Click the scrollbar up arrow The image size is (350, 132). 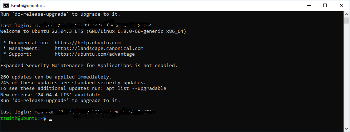346,14
